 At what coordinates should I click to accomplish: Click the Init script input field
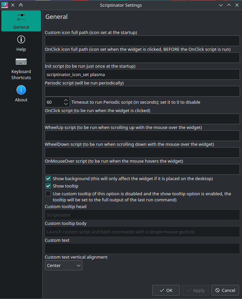click(x=142, y=74)
